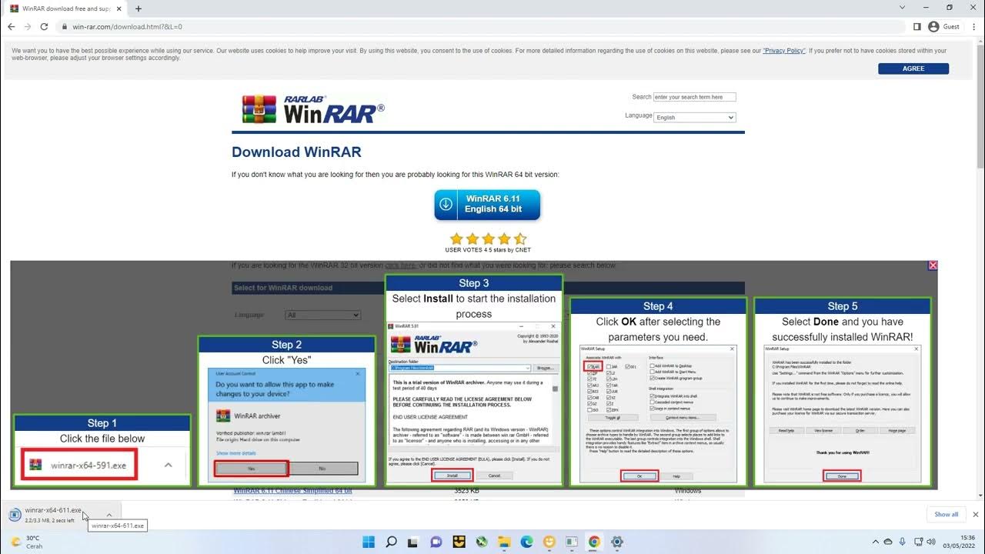Select the WinRAR download free tab
Screen dimensions: 985x554
[x=66, y=8]
